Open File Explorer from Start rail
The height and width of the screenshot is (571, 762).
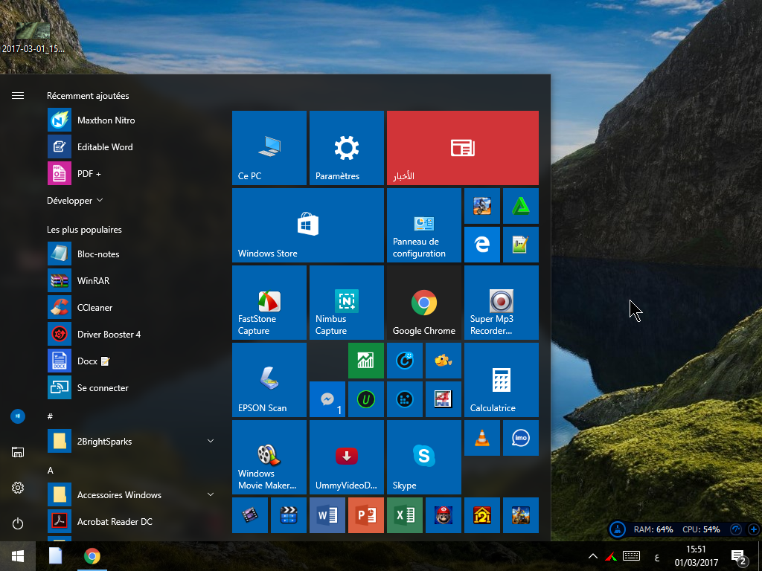(x=18, y=452)
